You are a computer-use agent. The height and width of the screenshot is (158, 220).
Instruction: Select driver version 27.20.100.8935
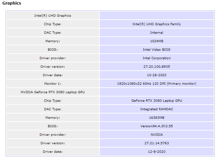pyautogui.click(x=157, y=67)
